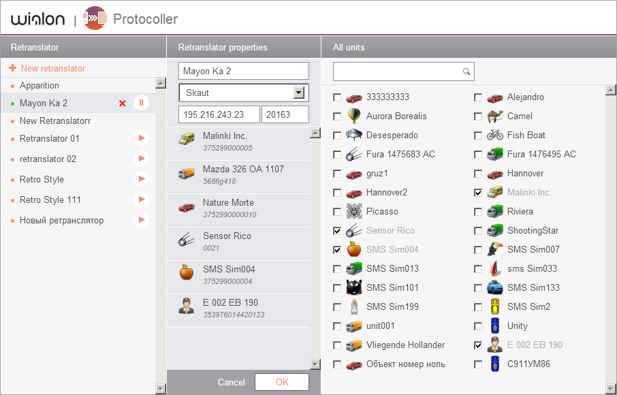Viewport: 617px width, 395px height.
Task: Click the SMS Sim101 devil icon
Action: (354, 287)
